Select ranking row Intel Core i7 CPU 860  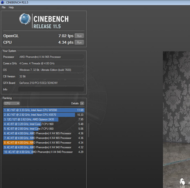click(44, 129)
